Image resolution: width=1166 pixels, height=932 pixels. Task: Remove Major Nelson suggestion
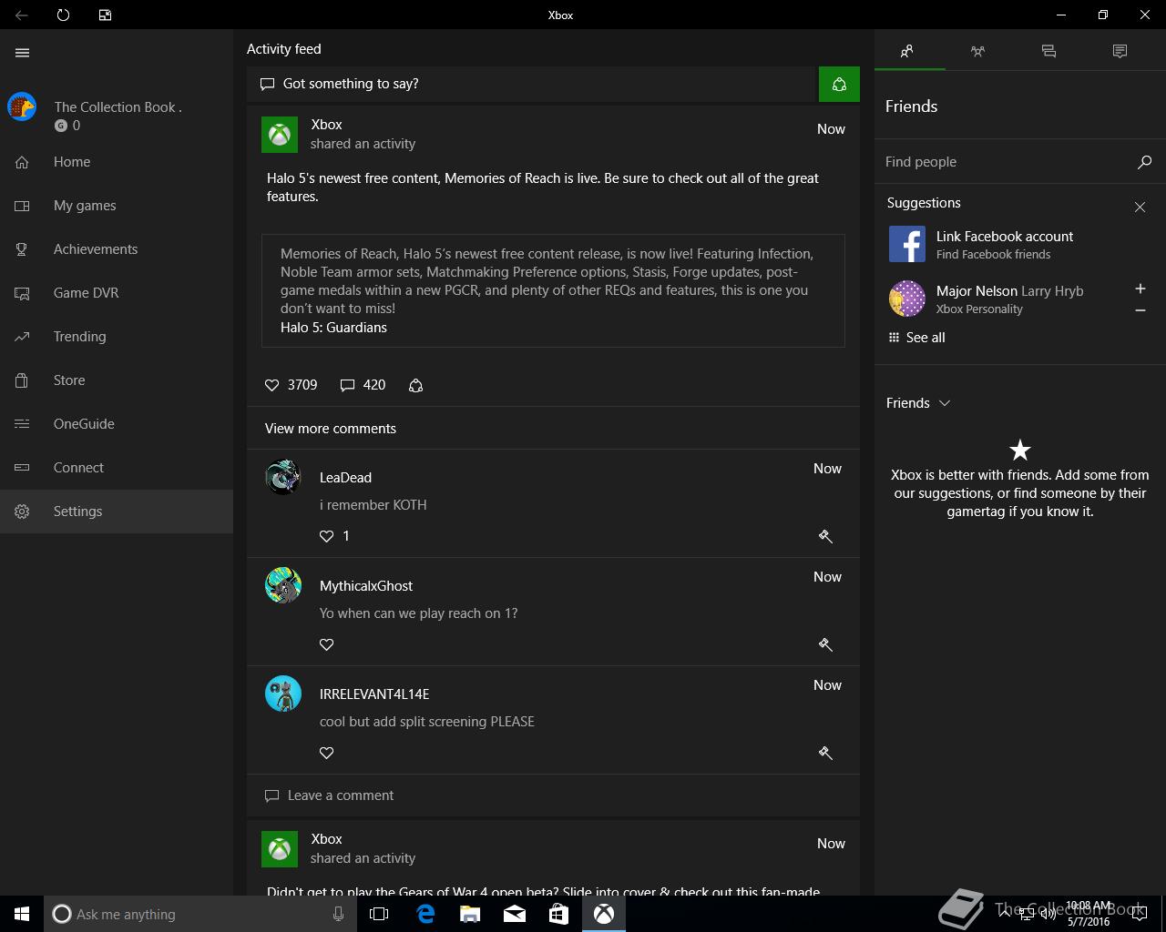pos(1140,310)
